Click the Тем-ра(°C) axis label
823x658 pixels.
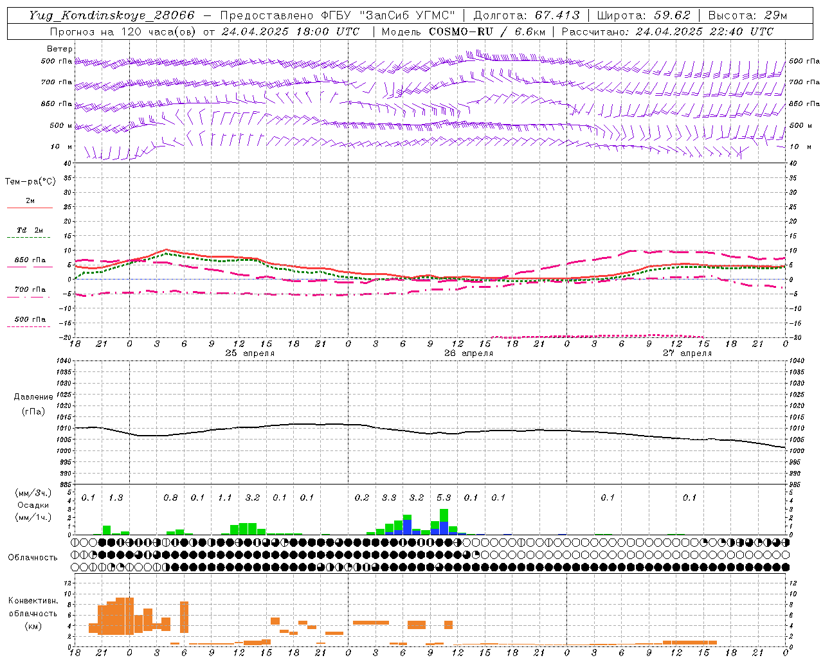click(x=31, y=182)
